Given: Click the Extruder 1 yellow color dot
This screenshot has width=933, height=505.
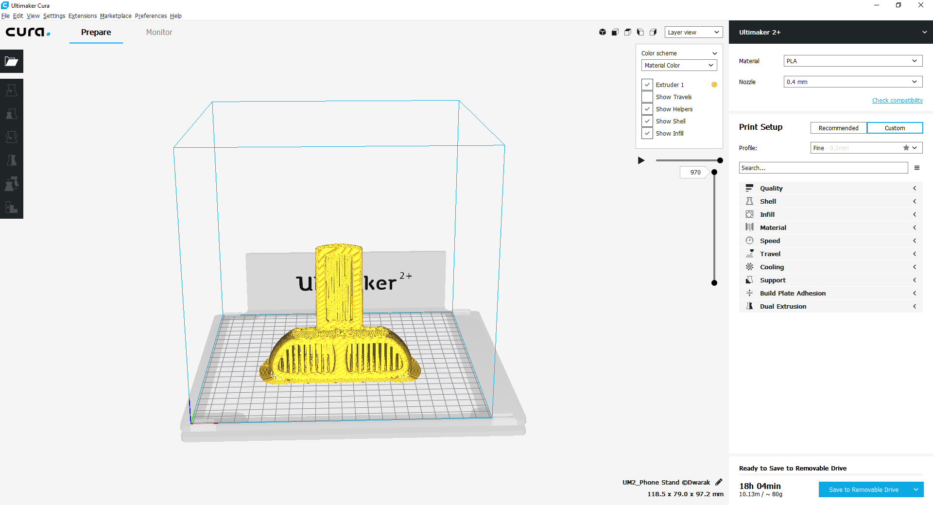Looking at the screenshot, I should click(x=714, y=85).
